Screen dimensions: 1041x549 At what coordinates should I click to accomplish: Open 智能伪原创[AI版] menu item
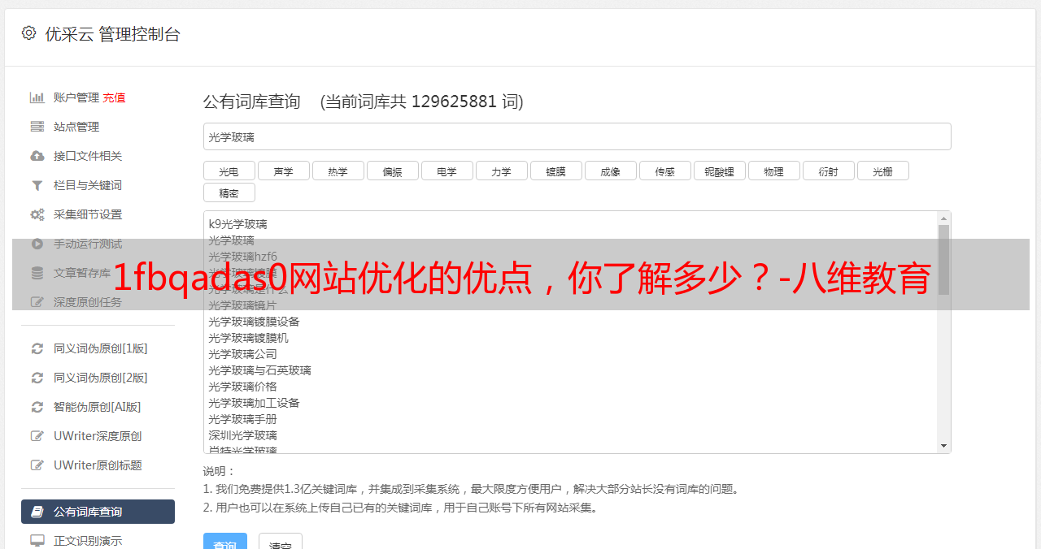[98, 407]
